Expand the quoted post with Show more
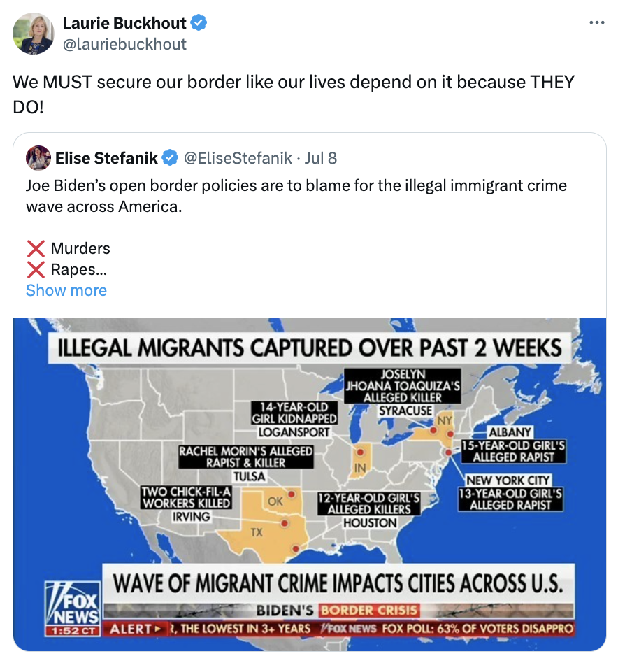 click(66, 290)
